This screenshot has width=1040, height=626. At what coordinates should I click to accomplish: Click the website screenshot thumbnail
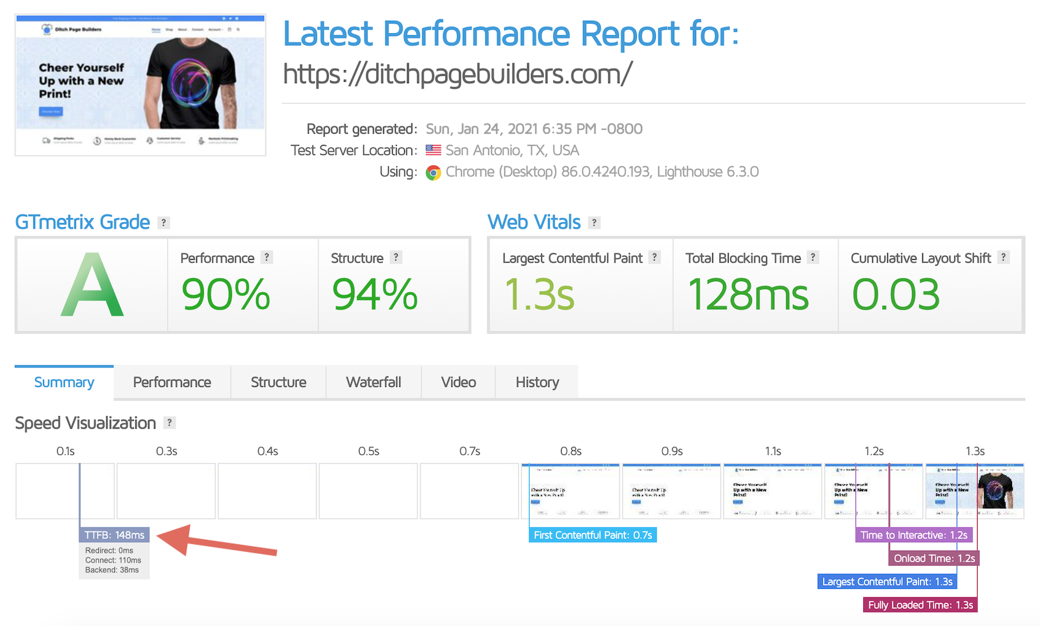click(140, 85)
